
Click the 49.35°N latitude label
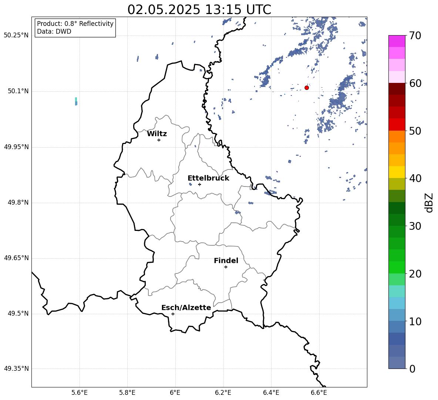16,369
